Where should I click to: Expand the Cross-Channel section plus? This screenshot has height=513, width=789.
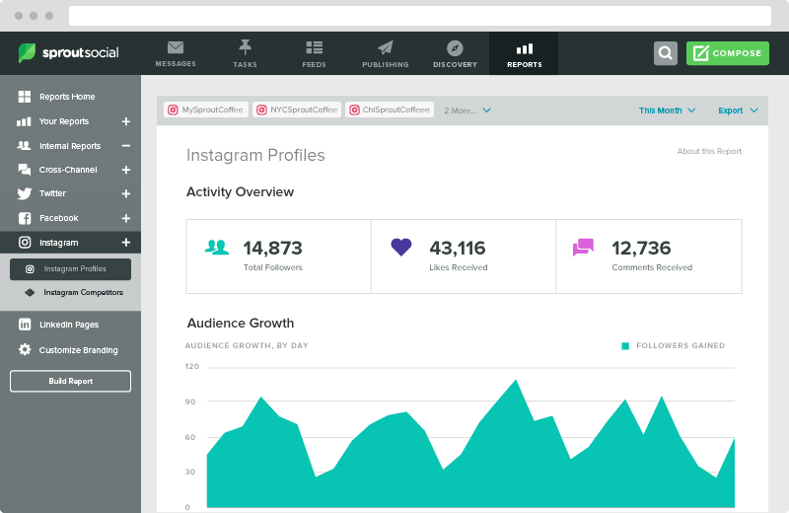point(126,170)
